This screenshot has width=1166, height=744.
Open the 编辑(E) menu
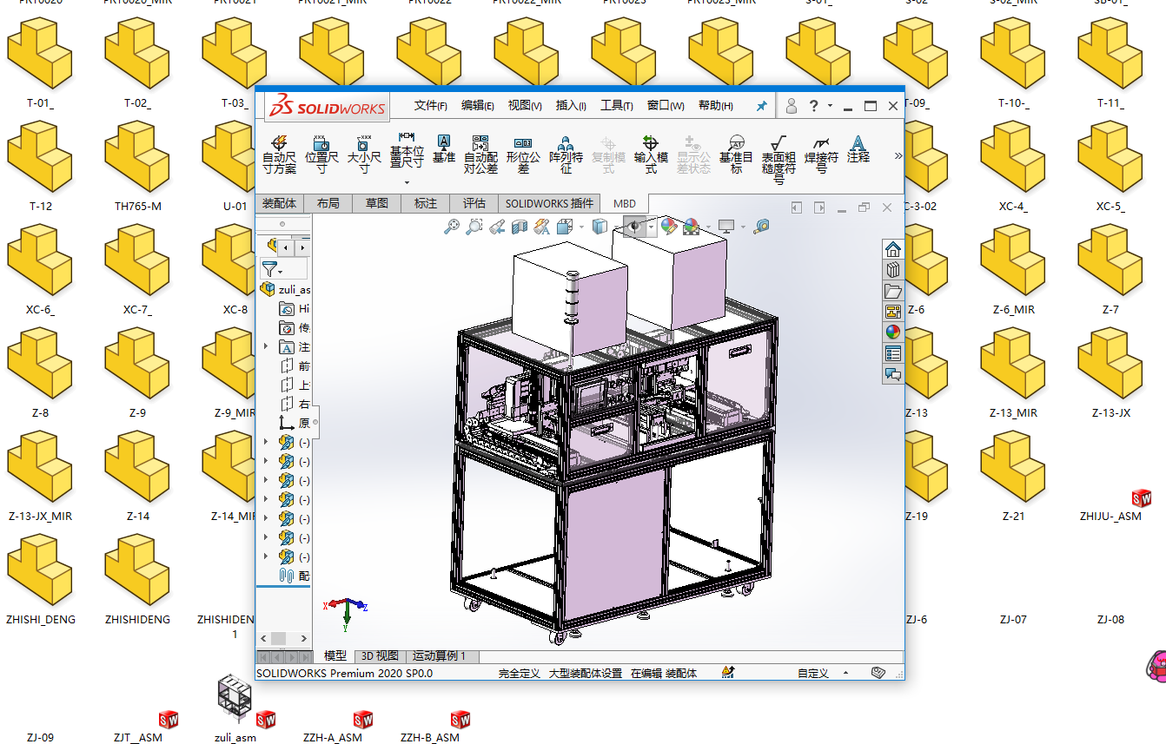coord(478,106)
